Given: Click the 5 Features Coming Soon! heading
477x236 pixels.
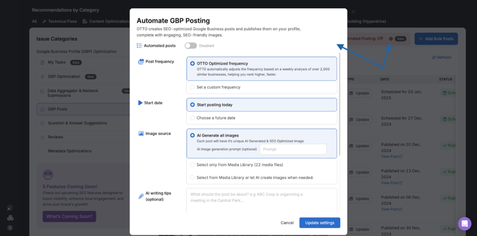Looking at the screenshot, I should point(70,187).
